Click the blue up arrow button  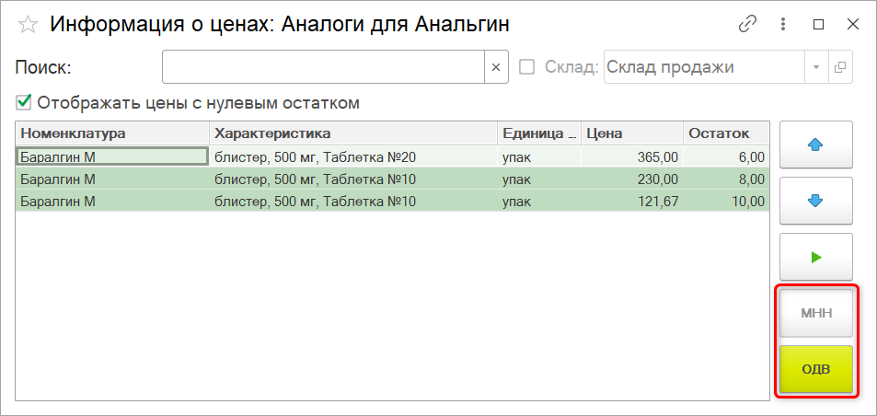tap(815, 144)
